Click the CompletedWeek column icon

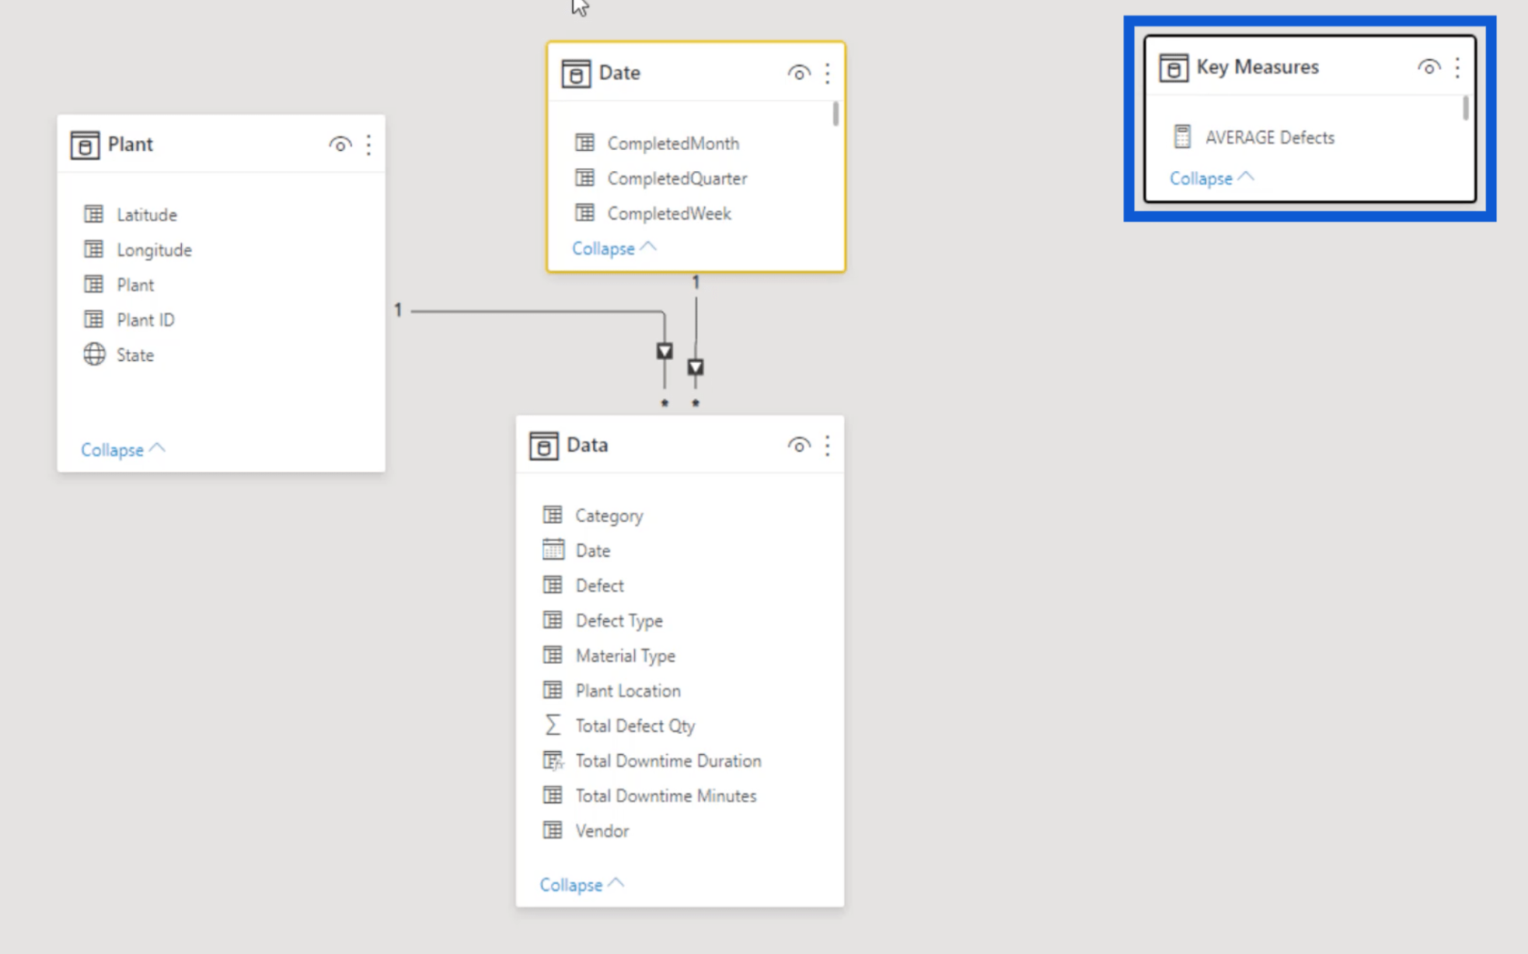pos(585,213)
